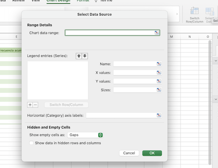Add a new series with plus button
This screenshot has height=168, width=218.
tap(30, 105)
